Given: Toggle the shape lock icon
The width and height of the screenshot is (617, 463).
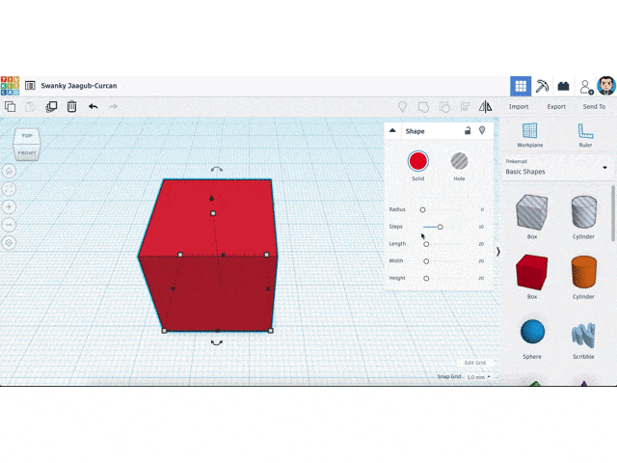Looking at the screenshot, I should (x=468, y=130).
